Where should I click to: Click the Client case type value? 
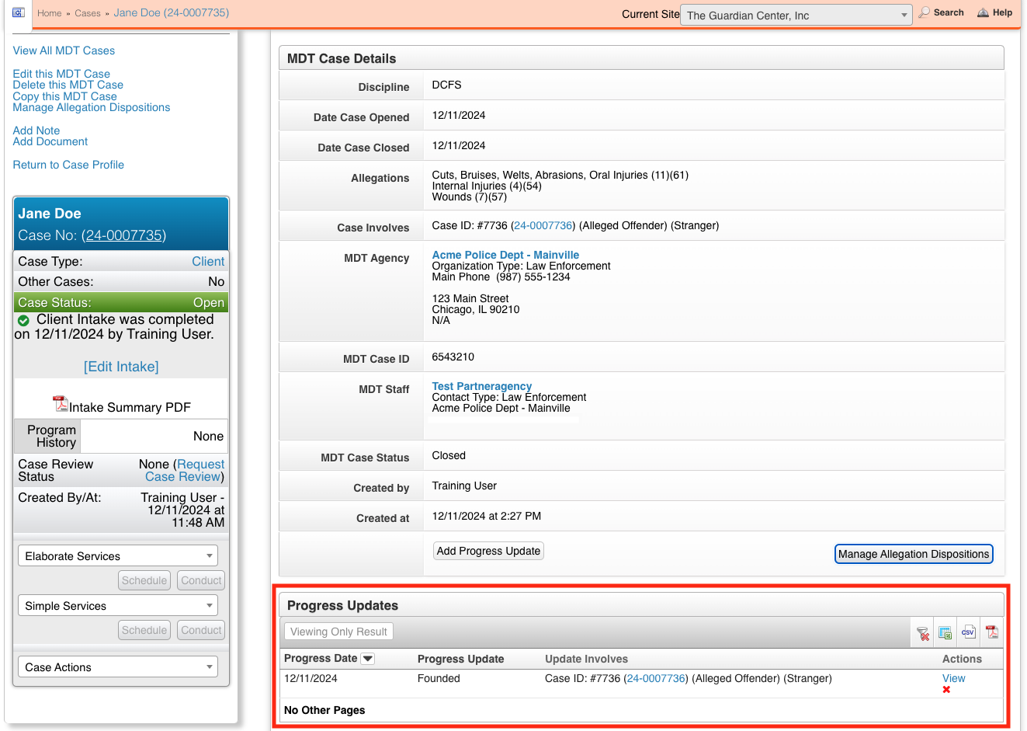tap(208, 262)
